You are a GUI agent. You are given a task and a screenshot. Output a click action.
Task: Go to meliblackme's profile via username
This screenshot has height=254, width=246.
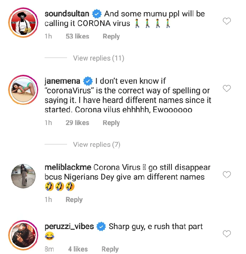[68, 167]
